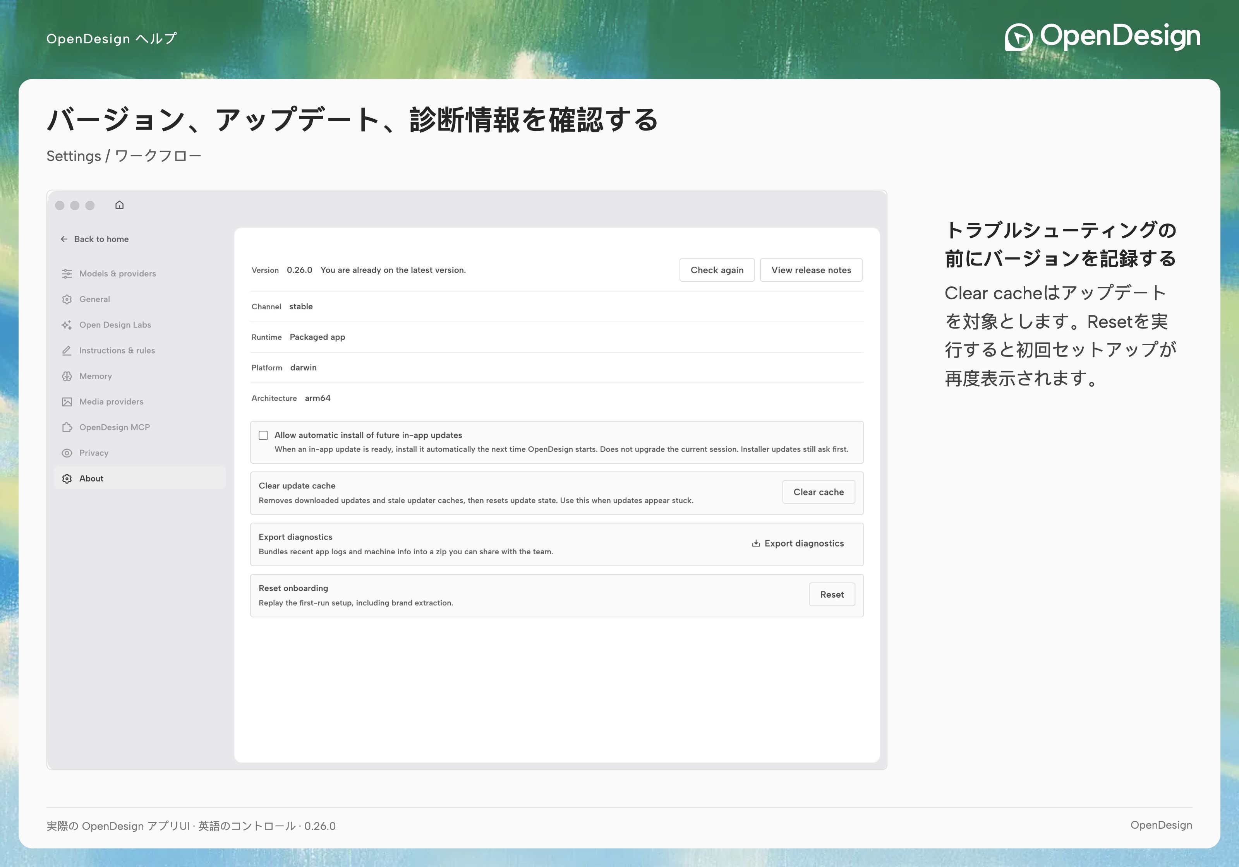This screenshot has width=1239, height=867.
Task: Click the Clear cache button
Action: [x=819, y=492]
